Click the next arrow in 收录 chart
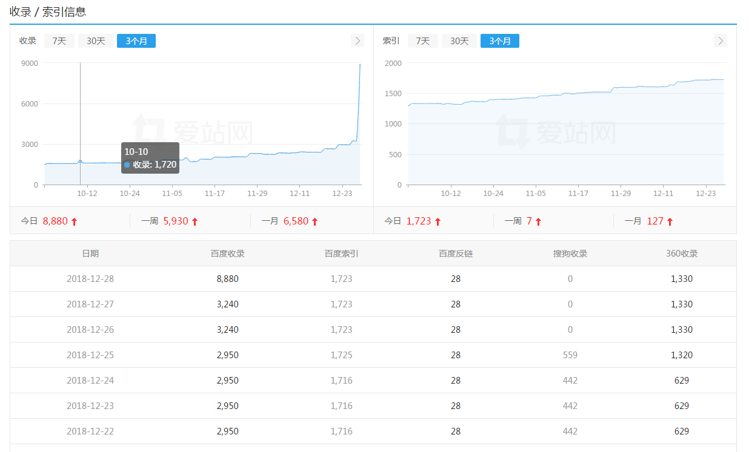 (x=358, y=41)
